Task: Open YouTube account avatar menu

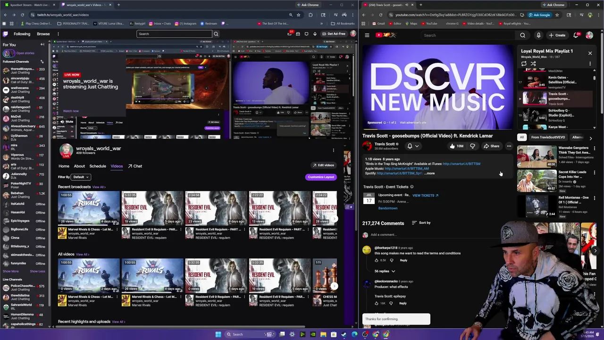Action: 589,35
